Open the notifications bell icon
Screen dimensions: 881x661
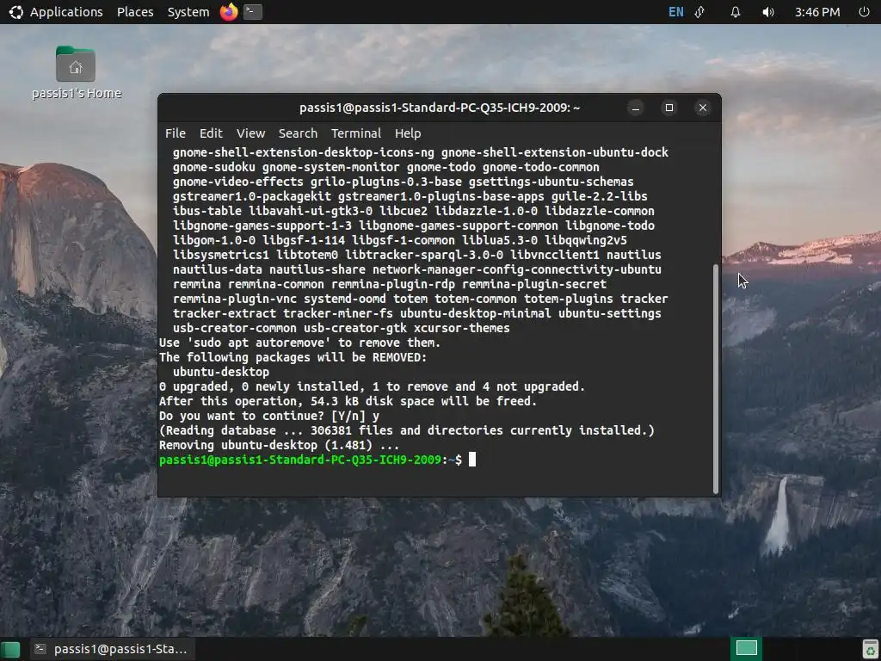point(736,12)
